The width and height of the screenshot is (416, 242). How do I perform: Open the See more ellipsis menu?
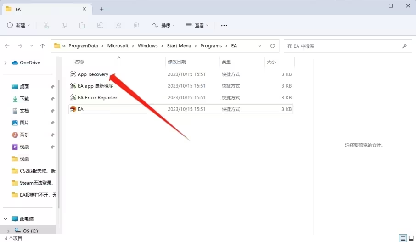(224, 25)
